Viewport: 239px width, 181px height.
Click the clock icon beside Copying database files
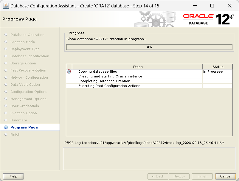coord(69,72)
